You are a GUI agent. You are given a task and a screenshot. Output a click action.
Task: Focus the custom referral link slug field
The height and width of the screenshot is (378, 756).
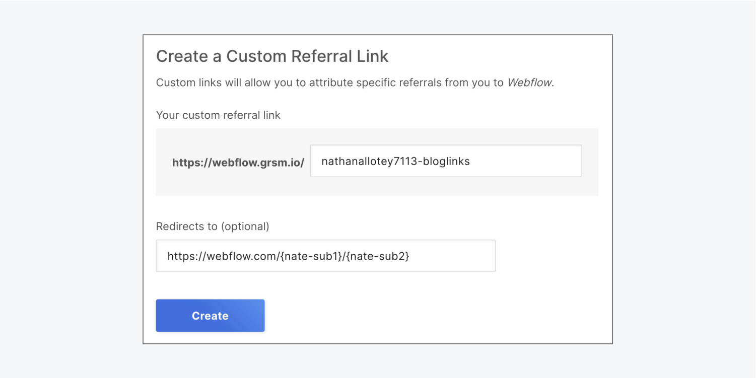point(446,161)
